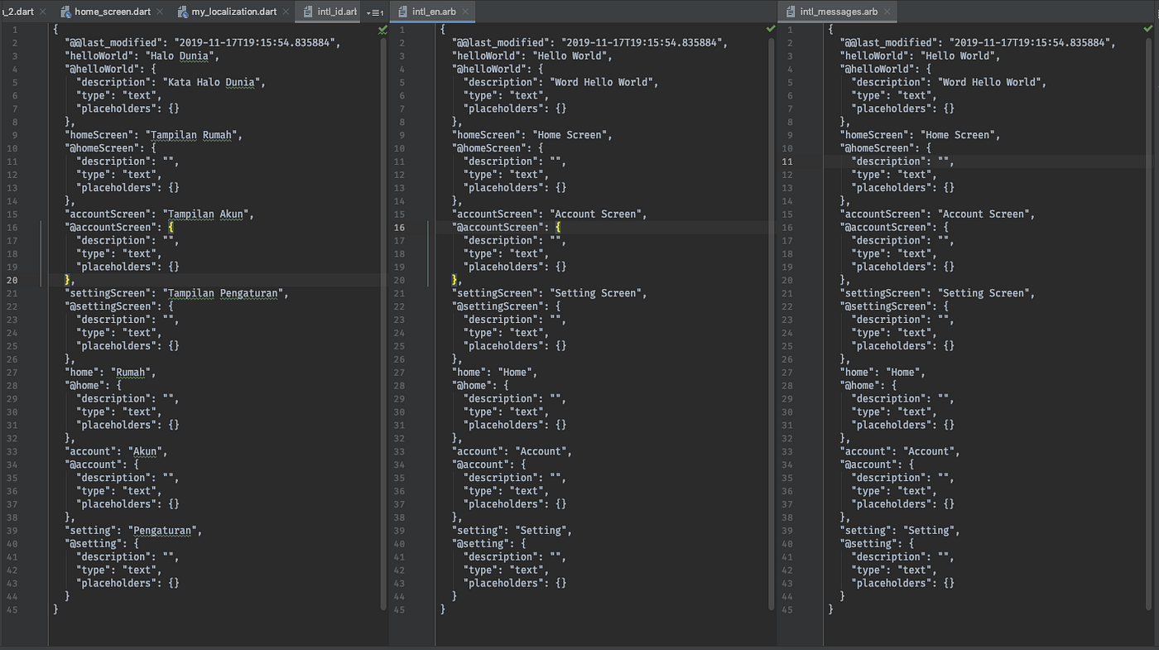The width and height of the screenshot is (1159, 650).
Task: Click the "Tampilan Akun" string
Action: point(207,214)
